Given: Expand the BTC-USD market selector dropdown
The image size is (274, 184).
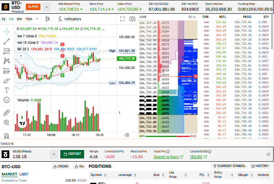Looking at the screenshot, I should tap(47, 7).
